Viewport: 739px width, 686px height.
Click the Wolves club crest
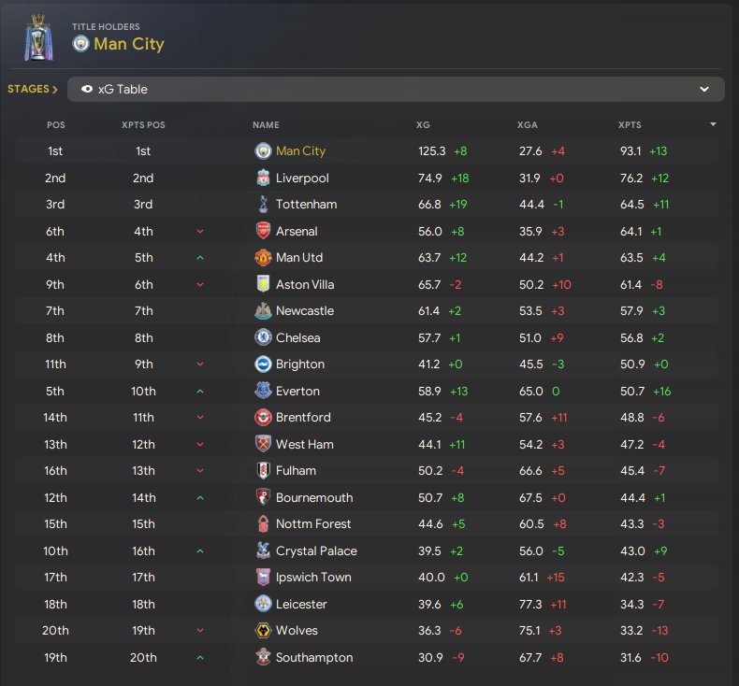tap(263, 631)
